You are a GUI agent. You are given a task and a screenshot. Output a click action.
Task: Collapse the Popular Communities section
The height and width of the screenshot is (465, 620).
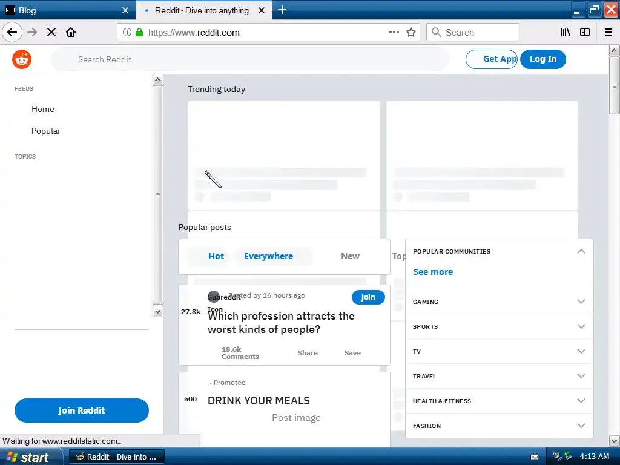pyautogui.click(x=581, y=251)
